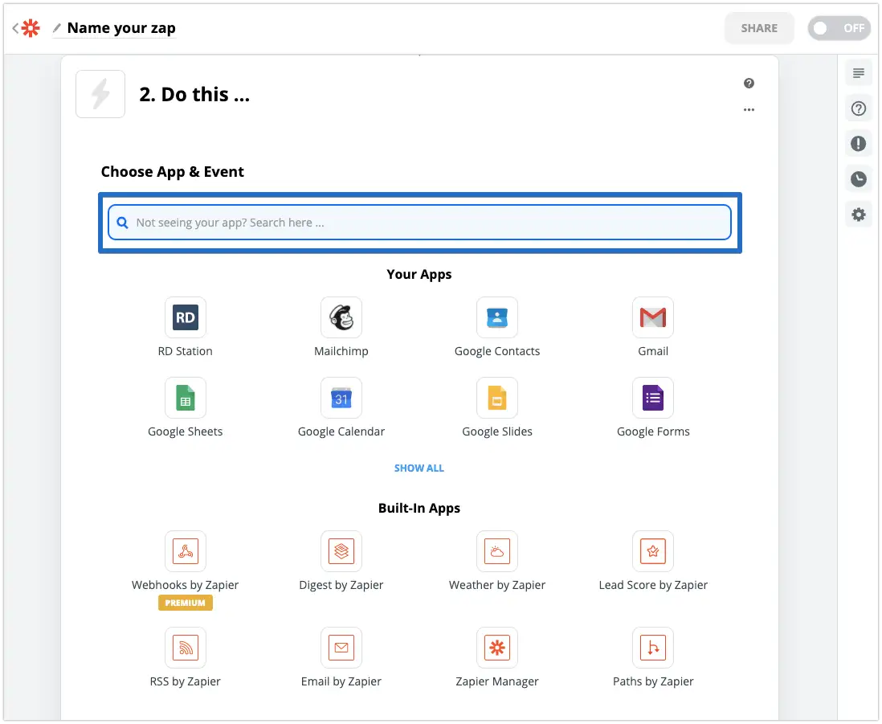Click the magnifier icon in search box
The image size is (882, 724).
(122, 223)
